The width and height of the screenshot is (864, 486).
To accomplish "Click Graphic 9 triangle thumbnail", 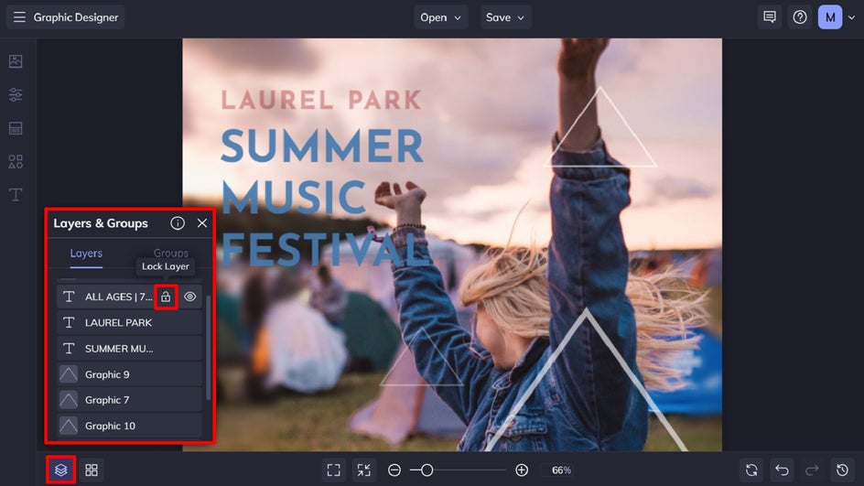I will 69,374.
